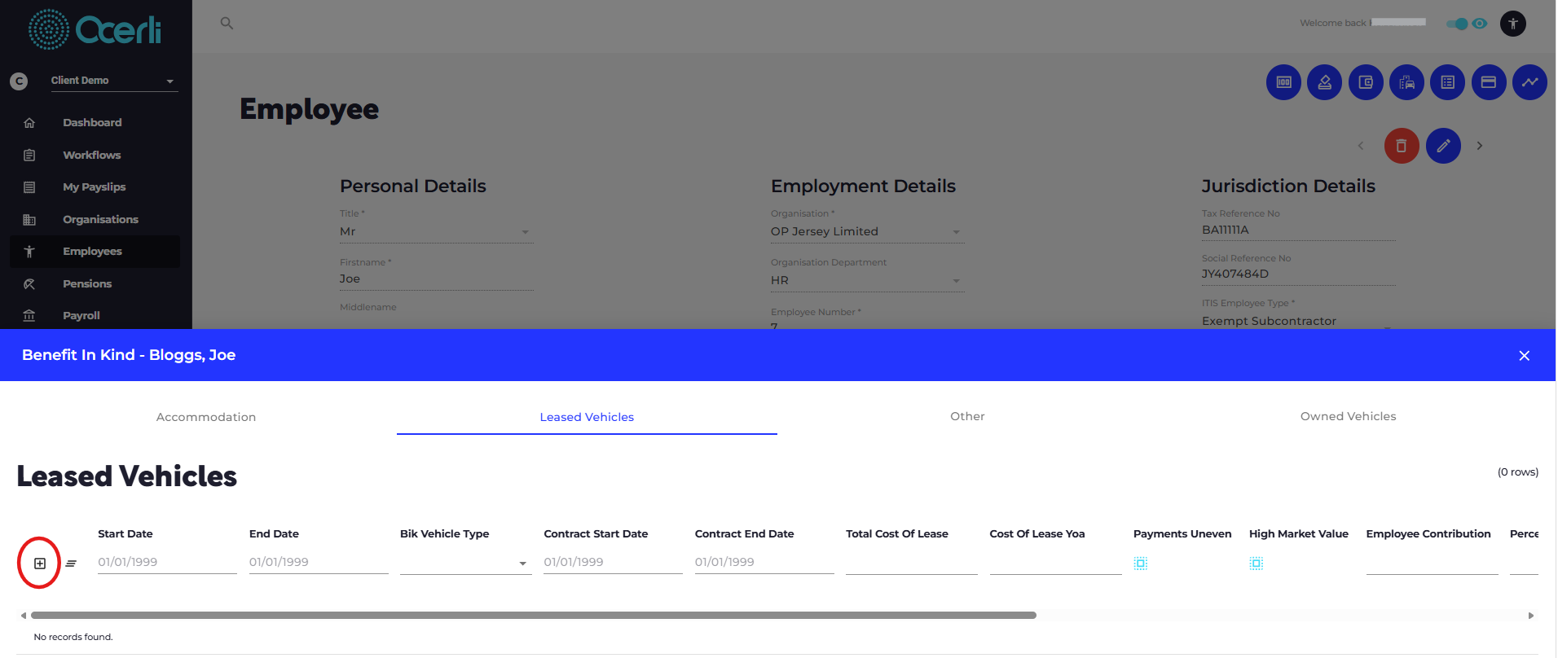Click the payment card round icon button
This screenshot has height=658, width=1558.
click(x=1489, y=82)
